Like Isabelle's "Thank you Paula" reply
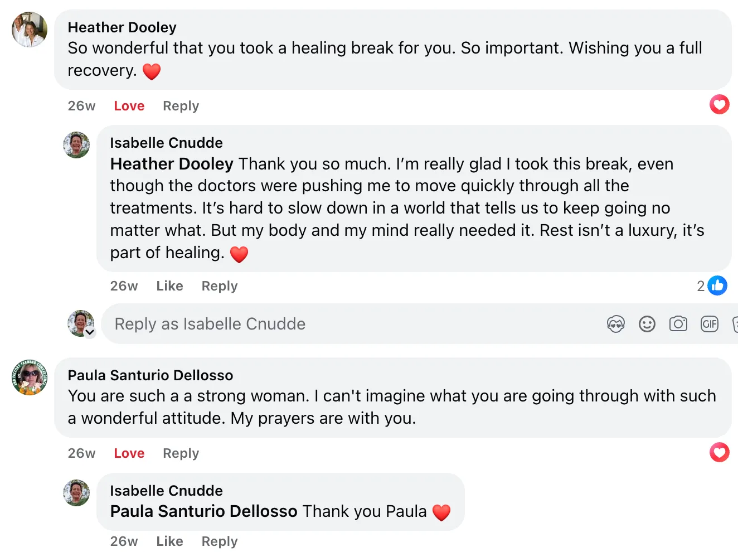This screenshot has width=738, height=552. click(169, 541)
